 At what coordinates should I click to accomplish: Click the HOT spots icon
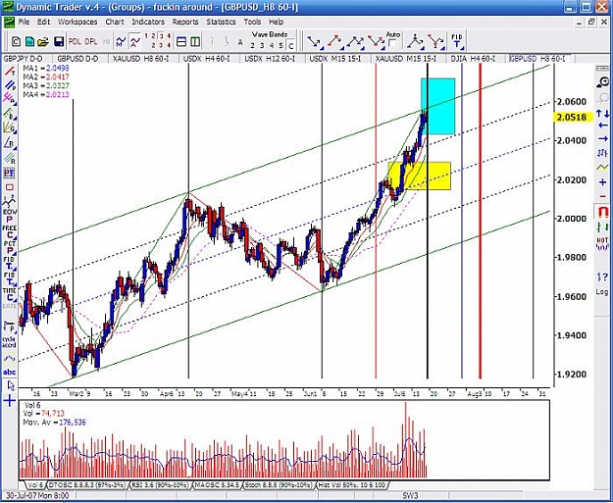pyautogui.click(x=602, y=243)
